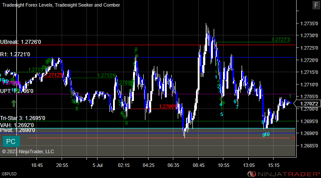Click the current price marker 1.2702'2

point(307,104)
